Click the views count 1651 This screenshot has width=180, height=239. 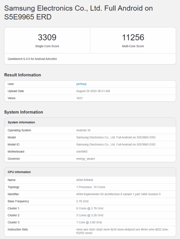(79, 98)
